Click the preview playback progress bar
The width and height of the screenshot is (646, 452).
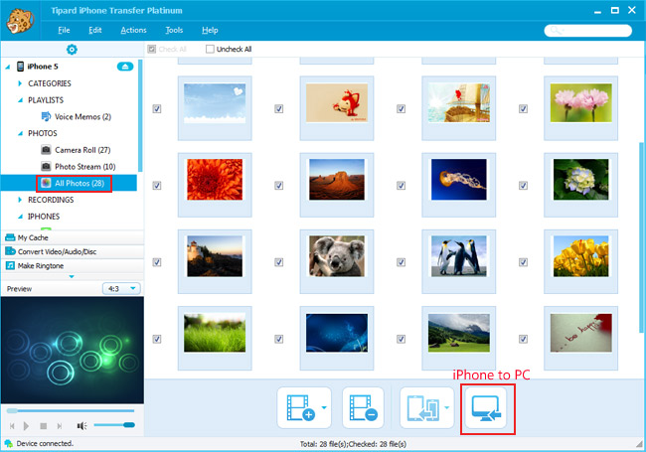pyautogui.click(x=71, y=410)
